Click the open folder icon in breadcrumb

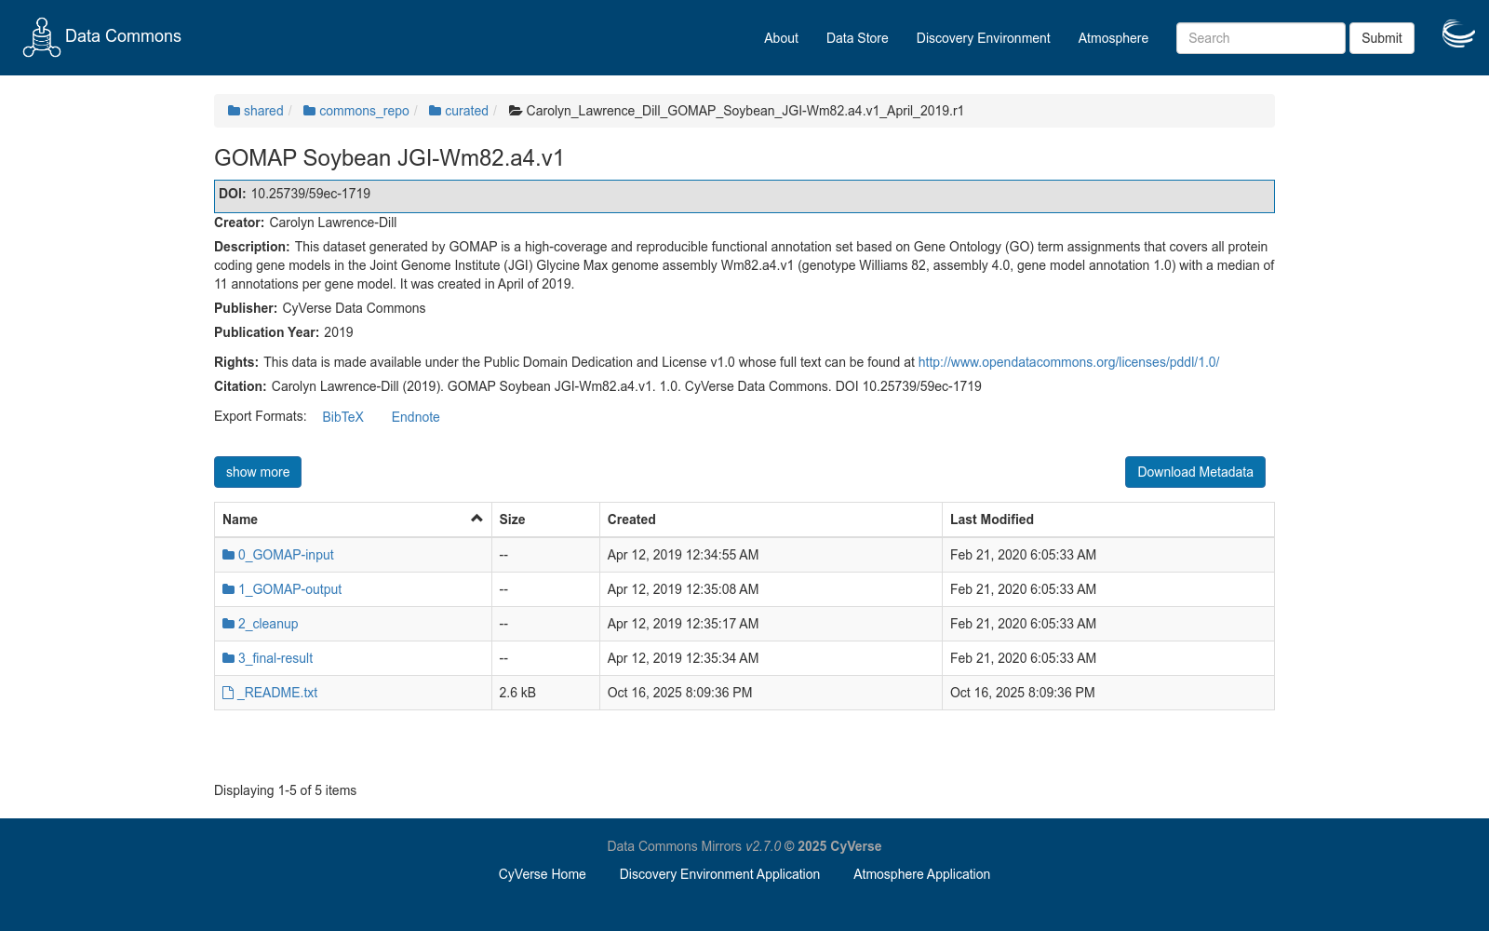[516, 111]
